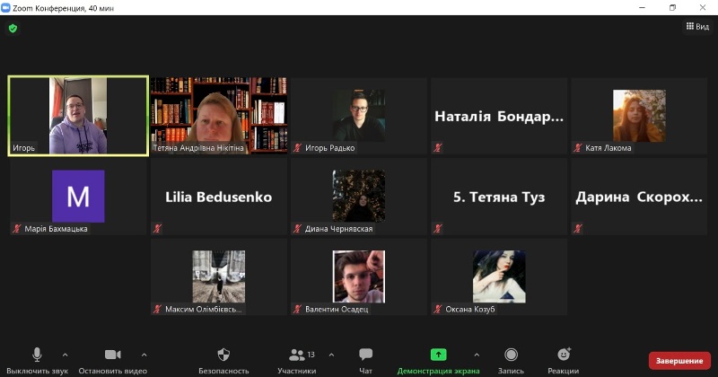The width and height of the screenshot is (718, 377).
Task: Expand screen share options arrow
Action: click(477, 355)
